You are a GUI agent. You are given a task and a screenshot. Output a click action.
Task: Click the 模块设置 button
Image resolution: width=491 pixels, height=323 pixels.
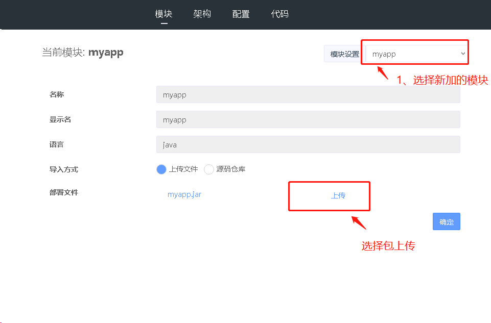point(344,54)
